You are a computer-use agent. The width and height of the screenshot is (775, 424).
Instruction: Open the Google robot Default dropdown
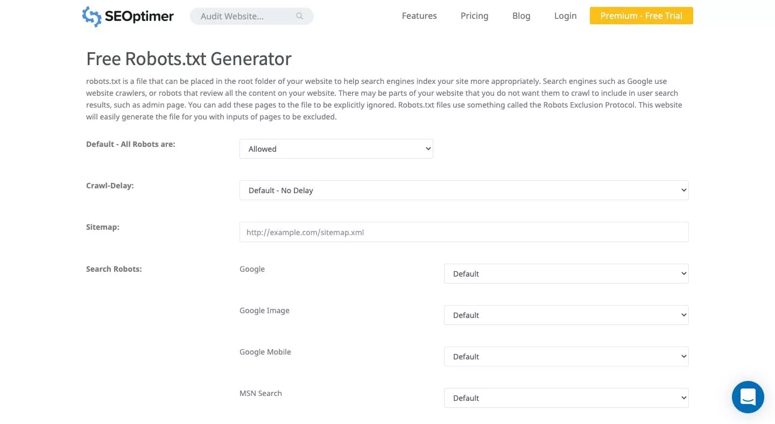[x=566, y=274]
